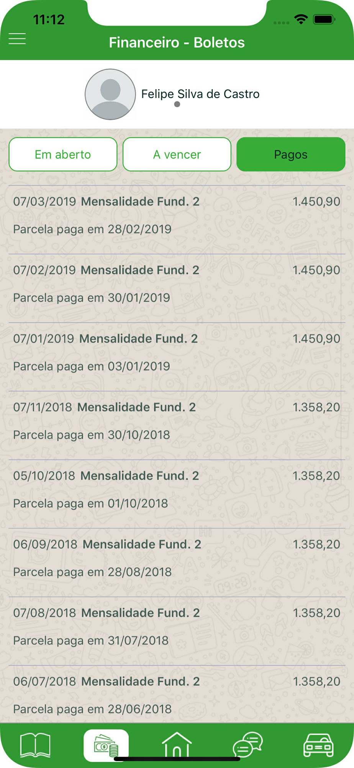
Task: Open the chat bubbles icon
Action: point(248,745)
